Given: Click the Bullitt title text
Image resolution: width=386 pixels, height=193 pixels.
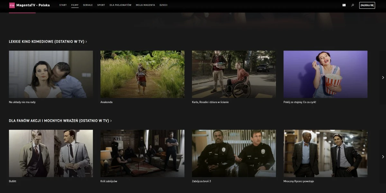Looking at the screenshot, I should coord(13,181).
